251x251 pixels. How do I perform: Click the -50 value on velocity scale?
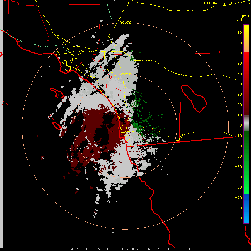click(x=238, y=177)
